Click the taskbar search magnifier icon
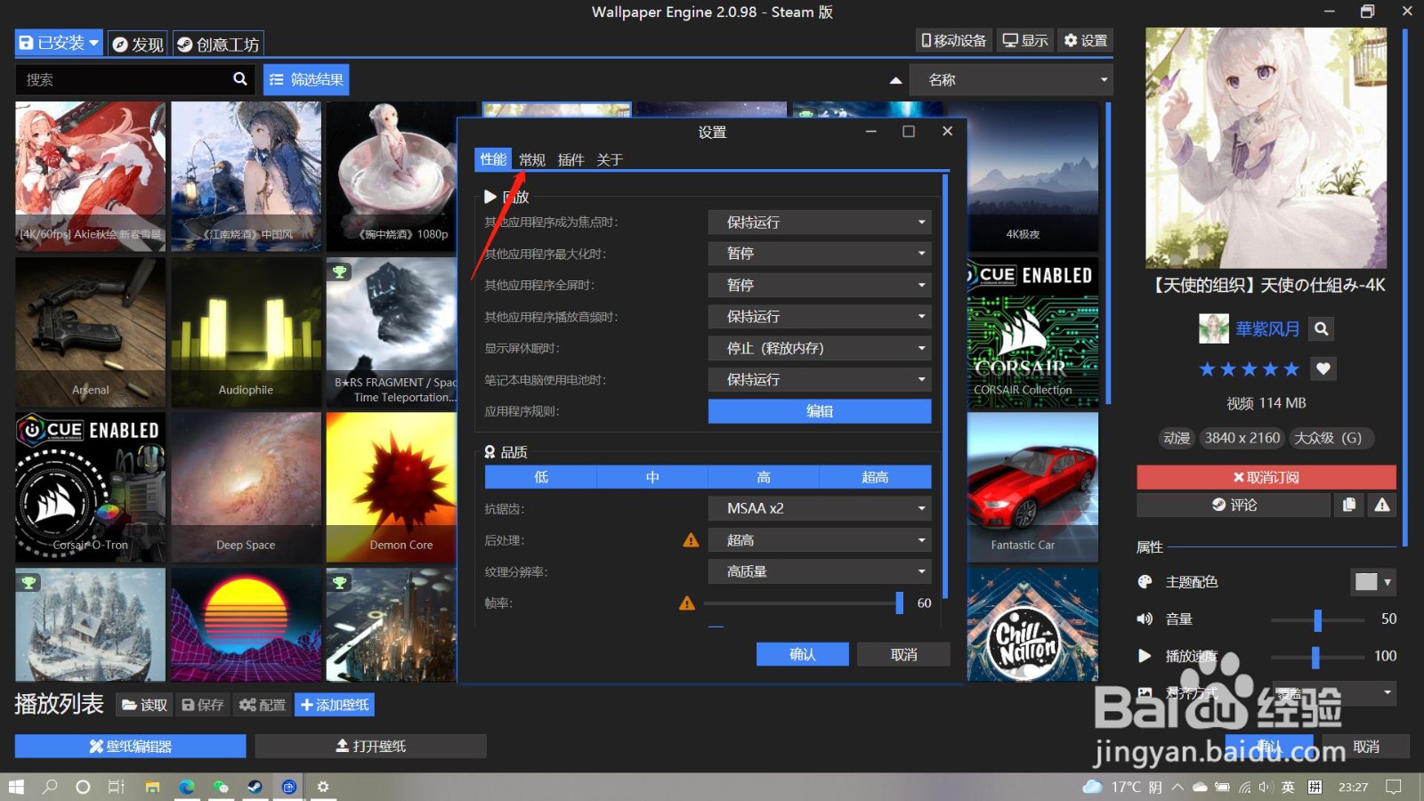Image resolution: width=1424 pixels, height=801 pixels. 50,787
